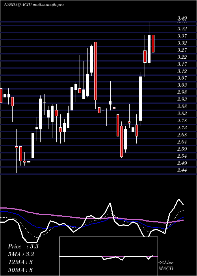Click the 3.37 price axis label

(x=182, y=36)
